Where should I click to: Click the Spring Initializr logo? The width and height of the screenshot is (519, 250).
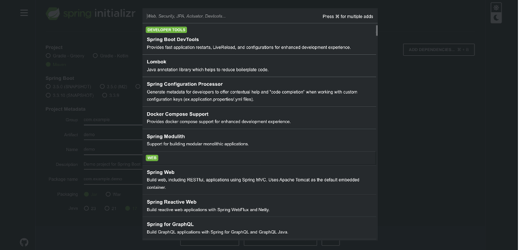coord(91,13)
